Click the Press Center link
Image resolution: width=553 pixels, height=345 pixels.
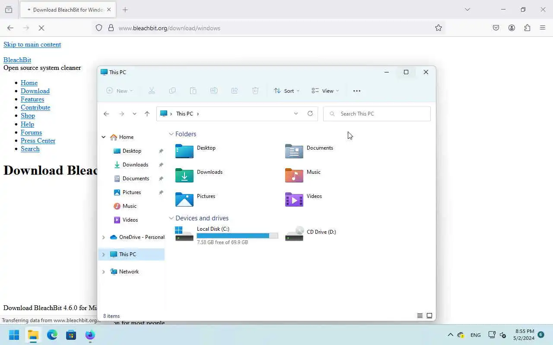38,141
